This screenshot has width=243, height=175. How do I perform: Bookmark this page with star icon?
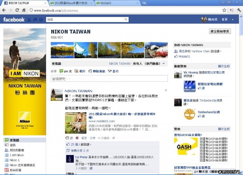(x=224, y=10)
